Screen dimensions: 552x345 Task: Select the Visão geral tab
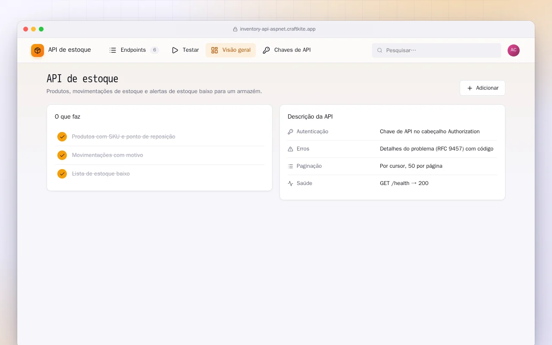click(231, 50)
